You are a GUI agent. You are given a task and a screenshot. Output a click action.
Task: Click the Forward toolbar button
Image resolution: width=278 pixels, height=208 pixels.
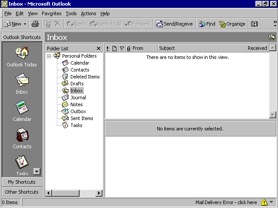pos(137,24)
